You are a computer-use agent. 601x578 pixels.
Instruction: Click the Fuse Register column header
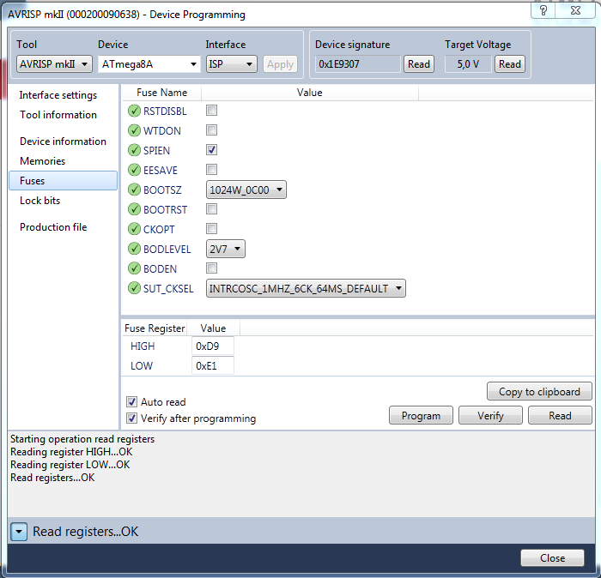tap(155, 328)
